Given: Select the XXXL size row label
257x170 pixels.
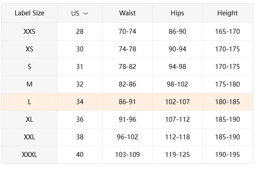Looking at the screenshot, I should pyautogui.click(x=29, y=154).
